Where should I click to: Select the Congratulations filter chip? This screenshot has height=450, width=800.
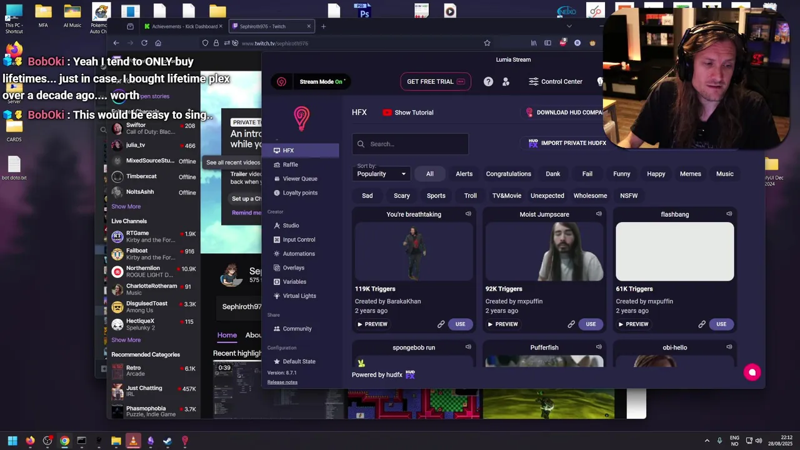509,174
